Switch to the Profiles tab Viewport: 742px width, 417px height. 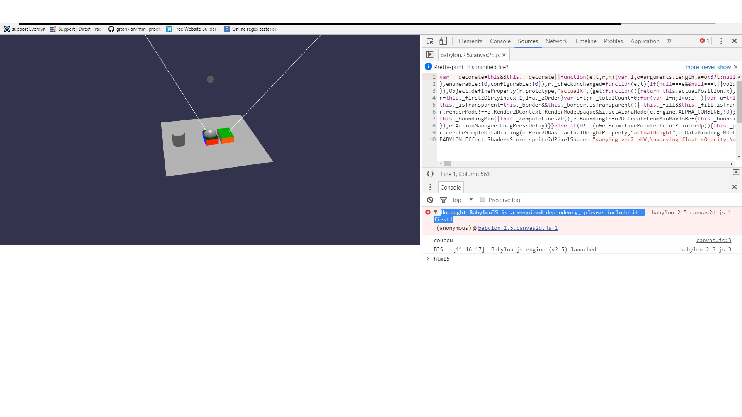pyautogui.click(x=613, y=41)
